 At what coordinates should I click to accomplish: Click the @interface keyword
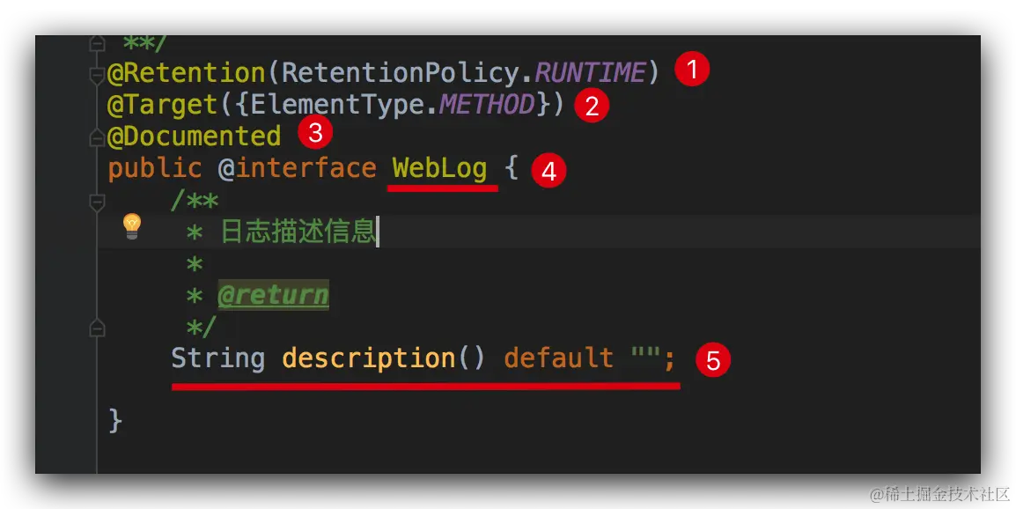[x=297, y=168]
